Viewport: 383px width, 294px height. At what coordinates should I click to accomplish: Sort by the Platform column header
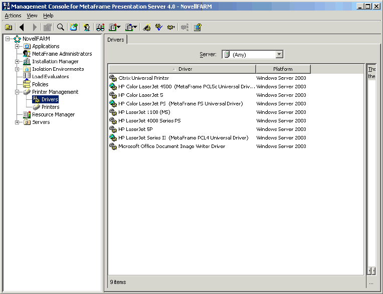(x=283, y=69)
